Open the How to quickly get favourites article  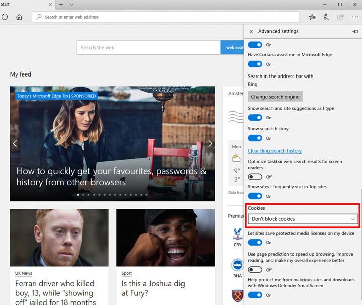111,177
